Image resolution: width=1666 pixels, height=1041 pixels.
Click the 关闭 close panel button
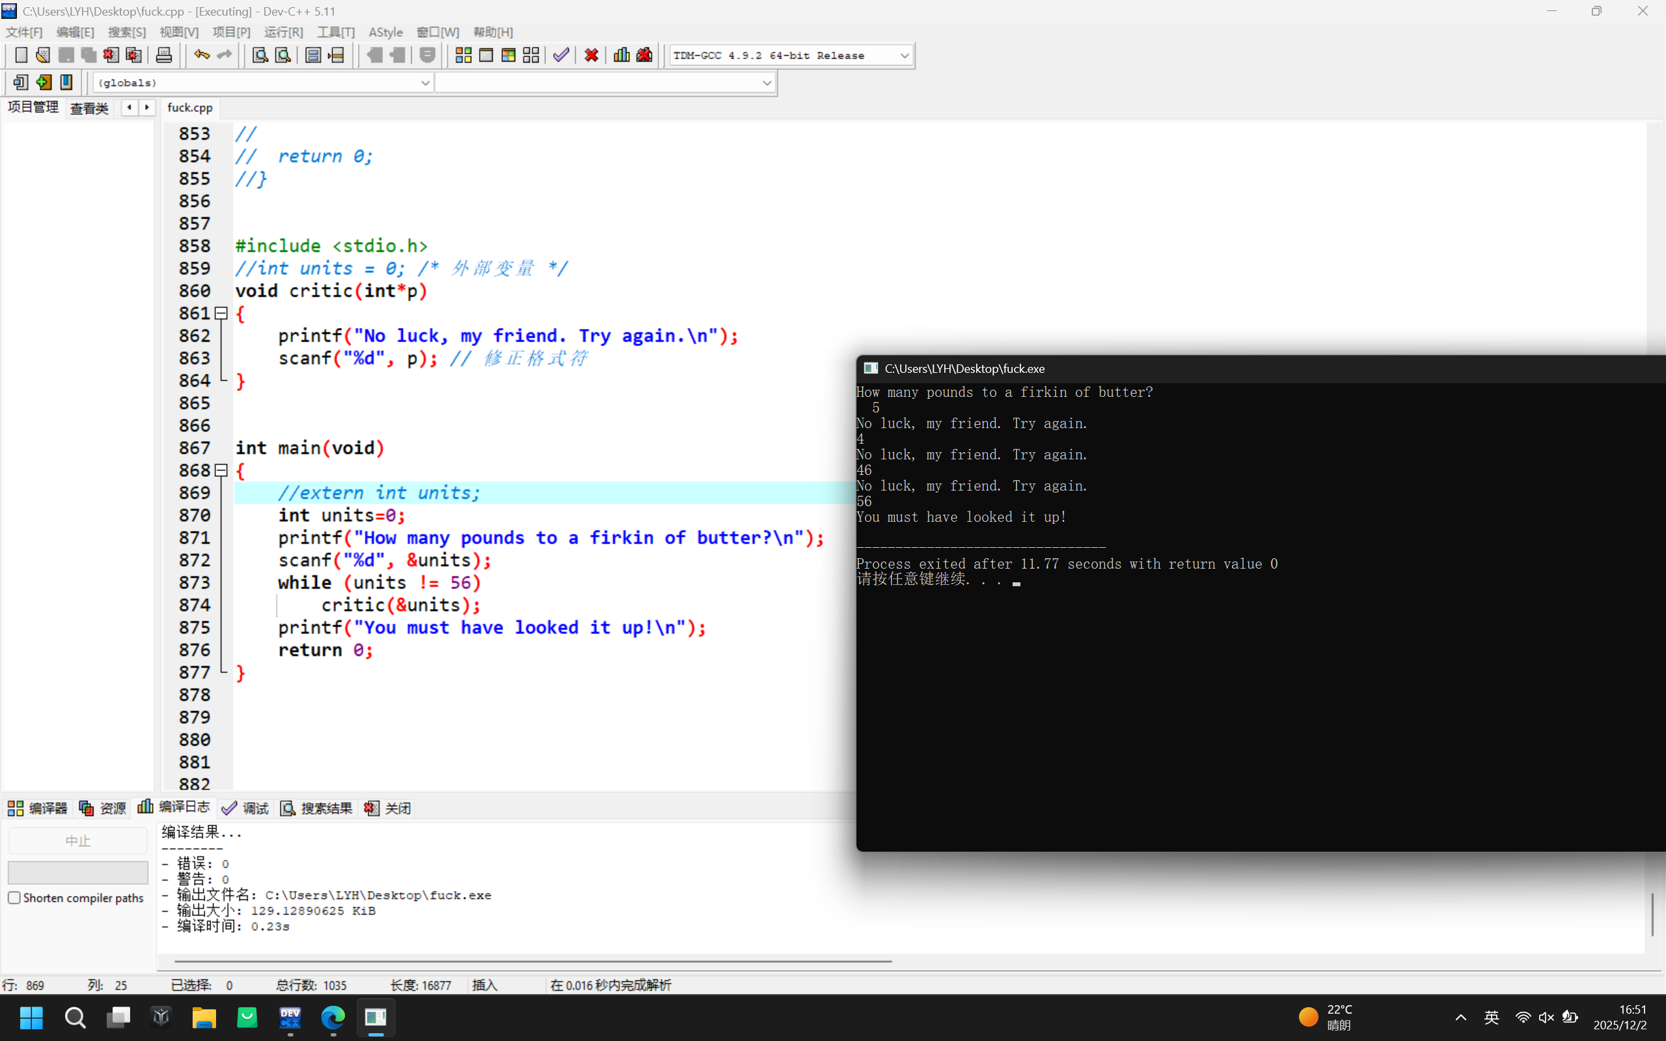(x=389, y=808)
